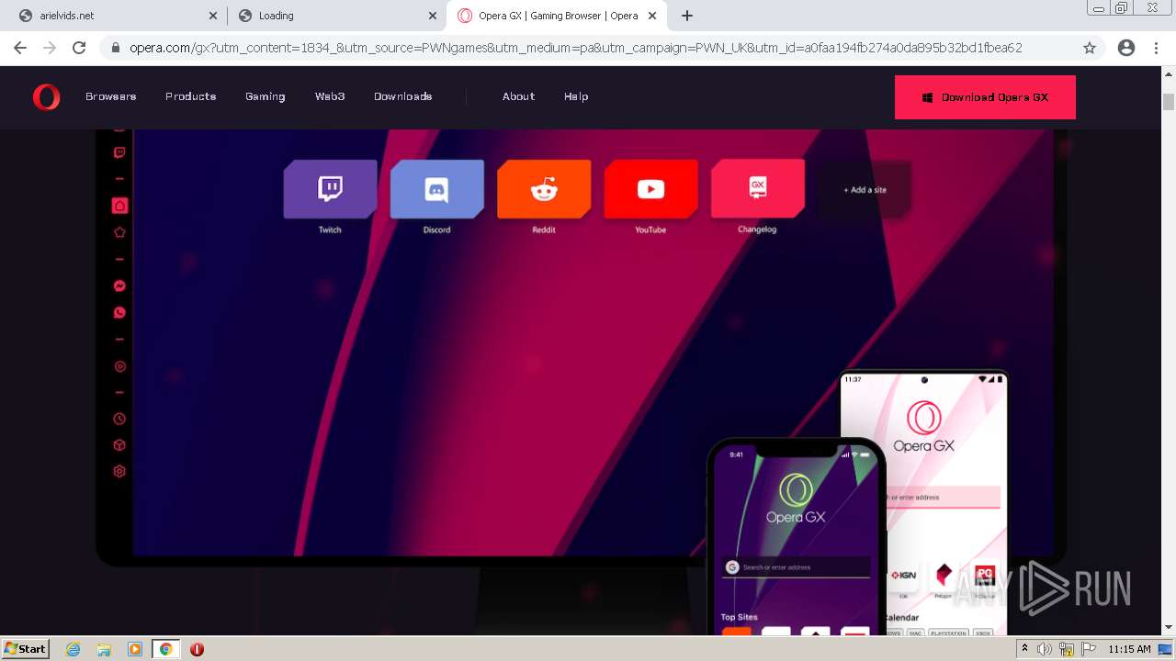1176x661 pixels.
Task: Open the media player taskbar icon
Action: [134, 649]
